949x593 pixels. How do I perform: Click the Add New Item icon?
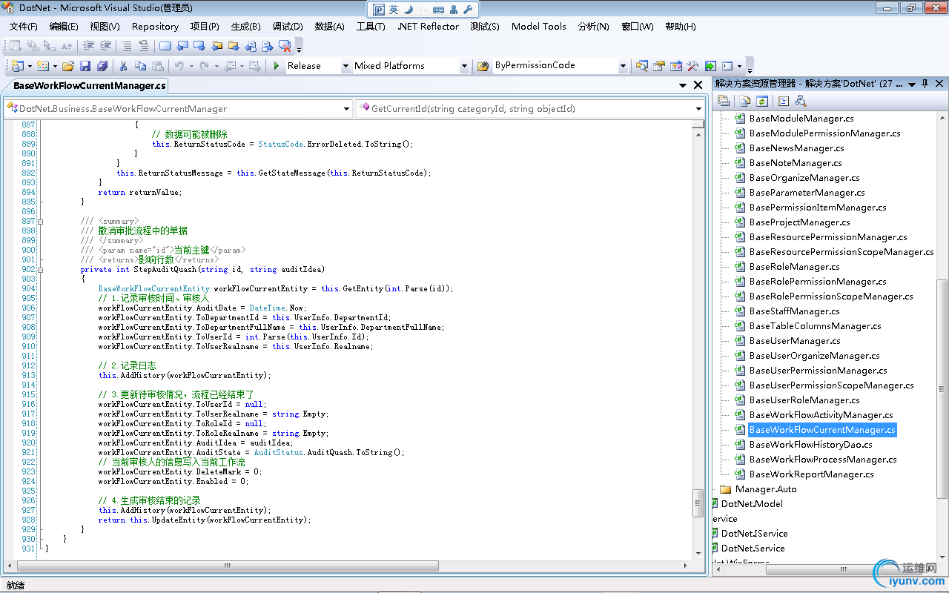(42, 66)
